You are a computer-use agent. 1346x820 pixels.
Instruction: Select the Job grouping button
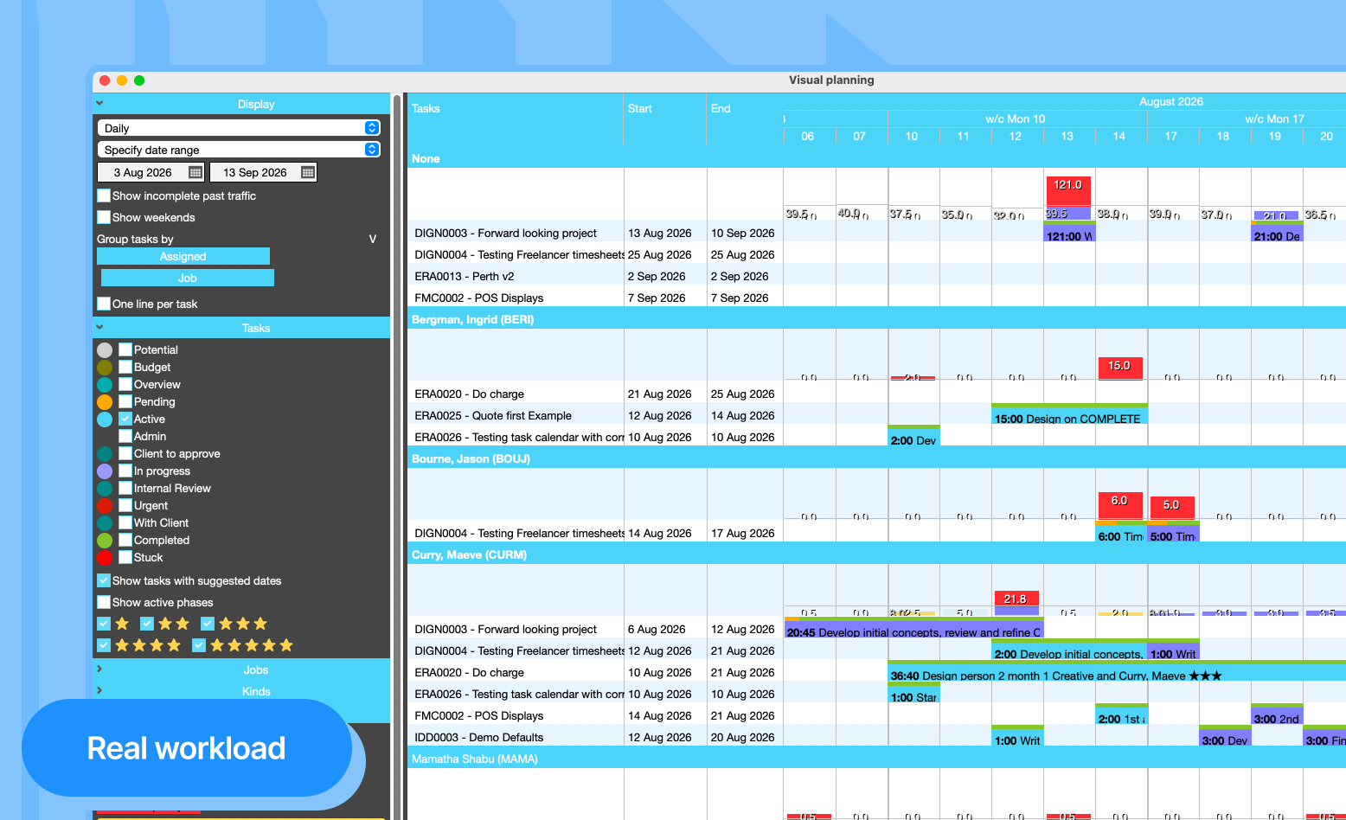[188, 278]
